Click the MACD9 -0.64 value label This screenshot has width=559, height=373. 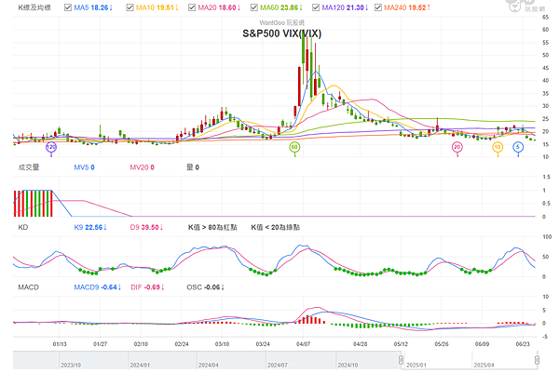click(x=98, y=287)
